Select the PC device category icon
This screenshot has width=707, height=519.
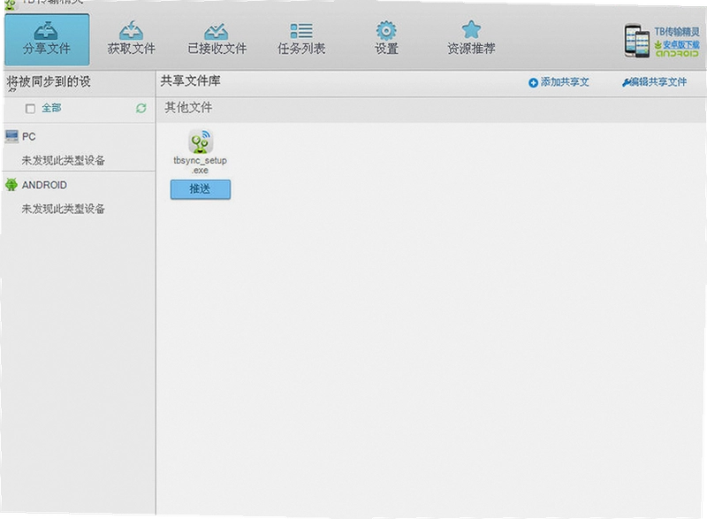point(11,136)
